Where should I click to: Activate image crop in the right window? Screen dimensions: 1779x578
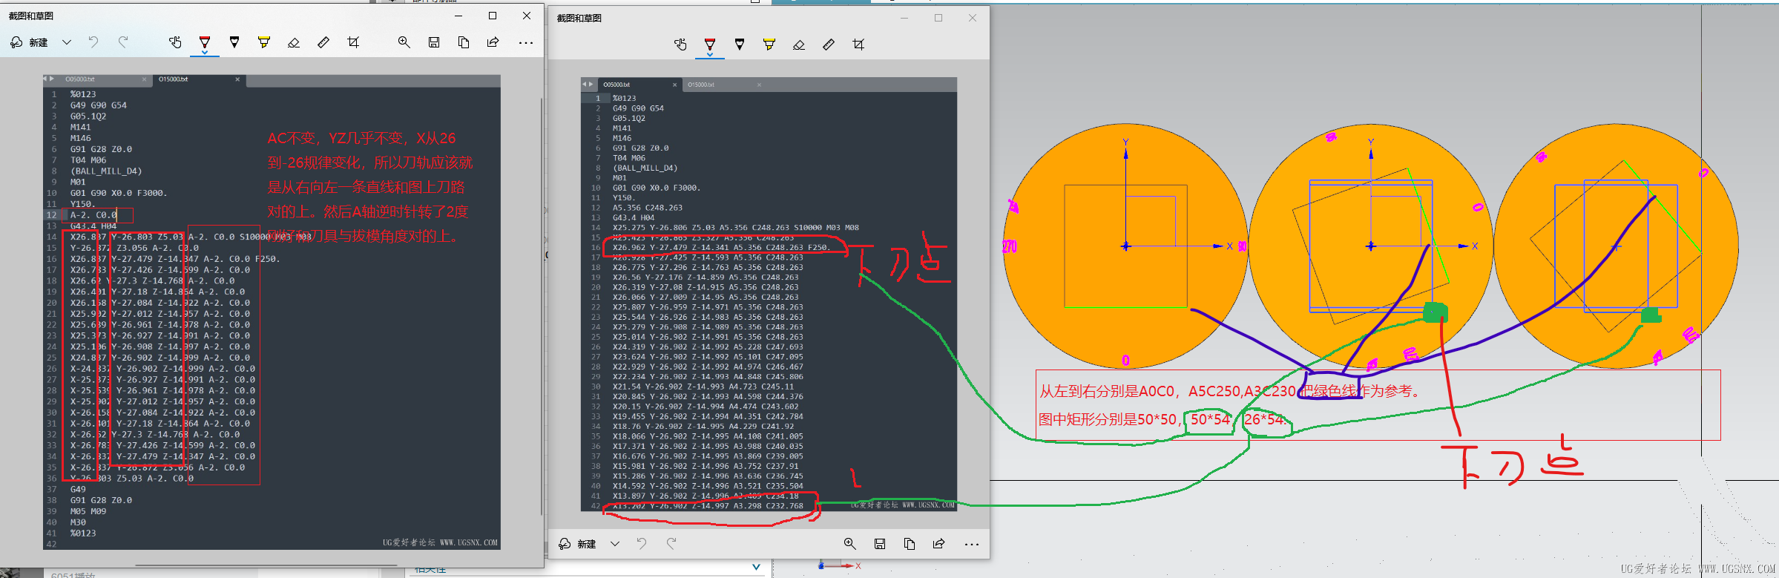[858, 45]
